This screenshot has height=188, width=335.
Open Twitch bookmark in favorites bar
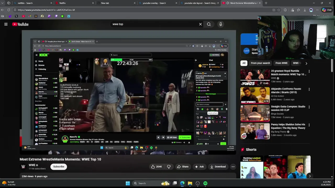(56, 16)
